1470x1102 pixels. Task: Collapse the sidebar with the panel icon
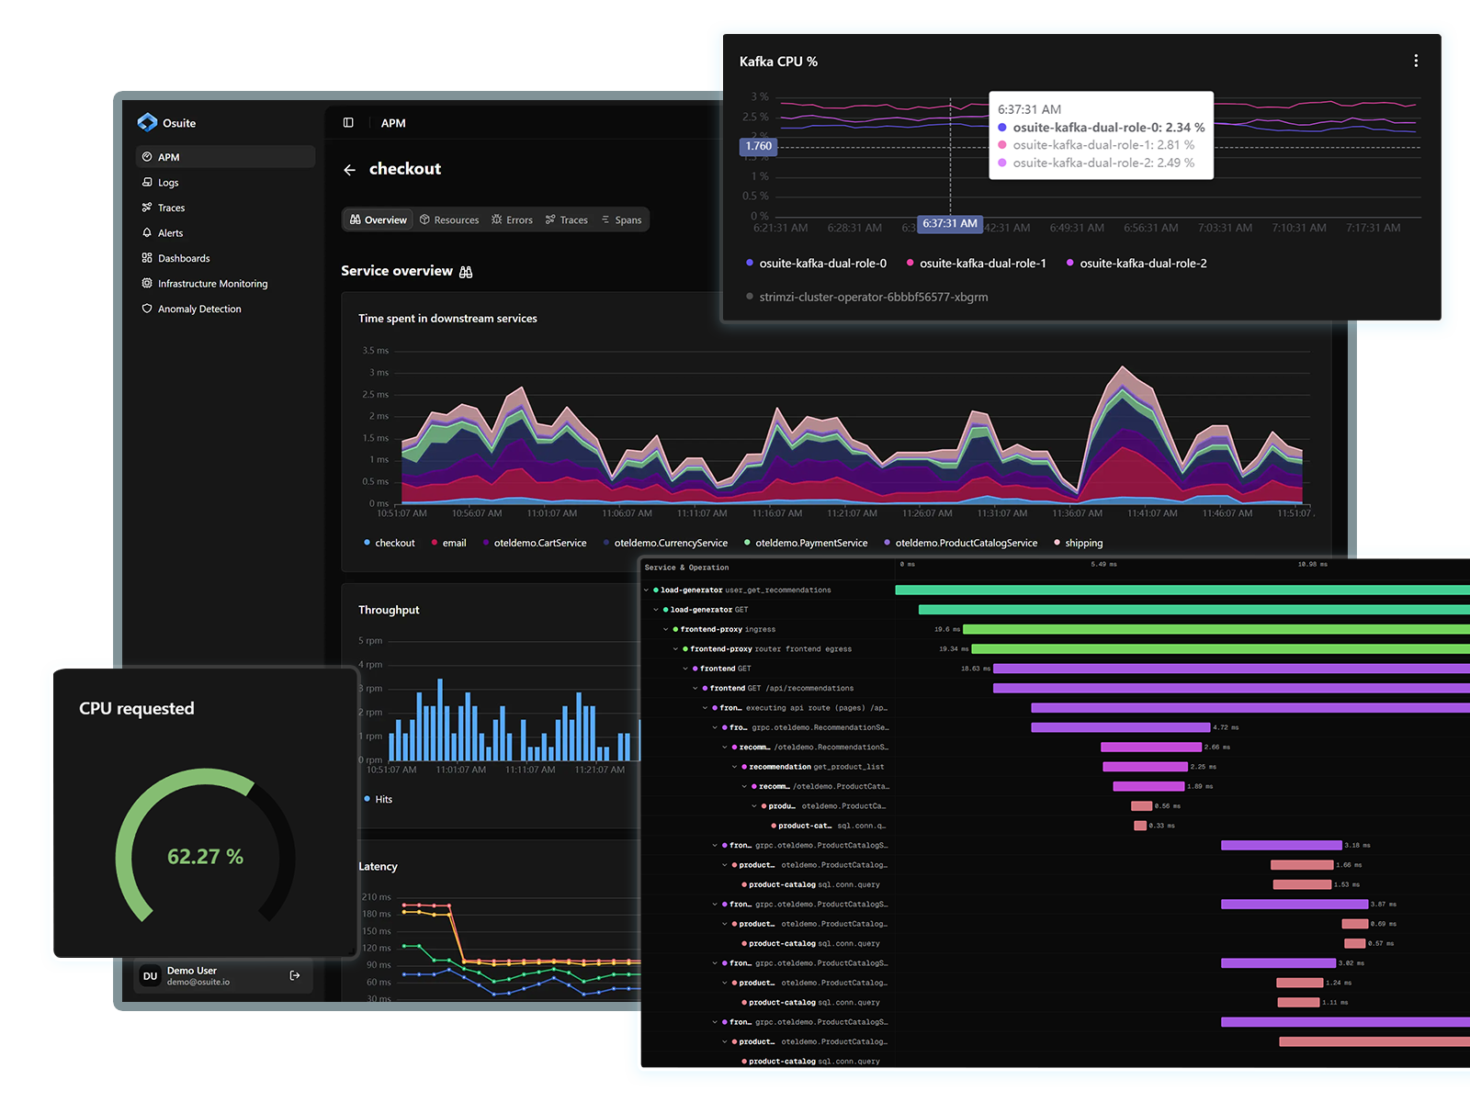click(348, 122)
